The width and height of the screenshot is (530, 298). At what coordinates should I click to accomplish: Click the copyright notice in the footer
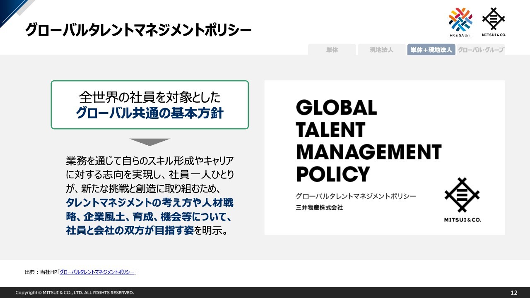[75, 293]
